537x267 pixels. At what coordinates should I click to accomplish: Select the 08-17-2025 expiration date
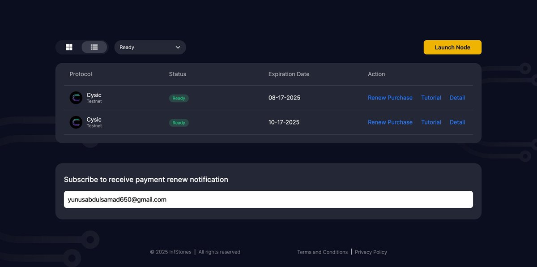[x=284, y=98]
